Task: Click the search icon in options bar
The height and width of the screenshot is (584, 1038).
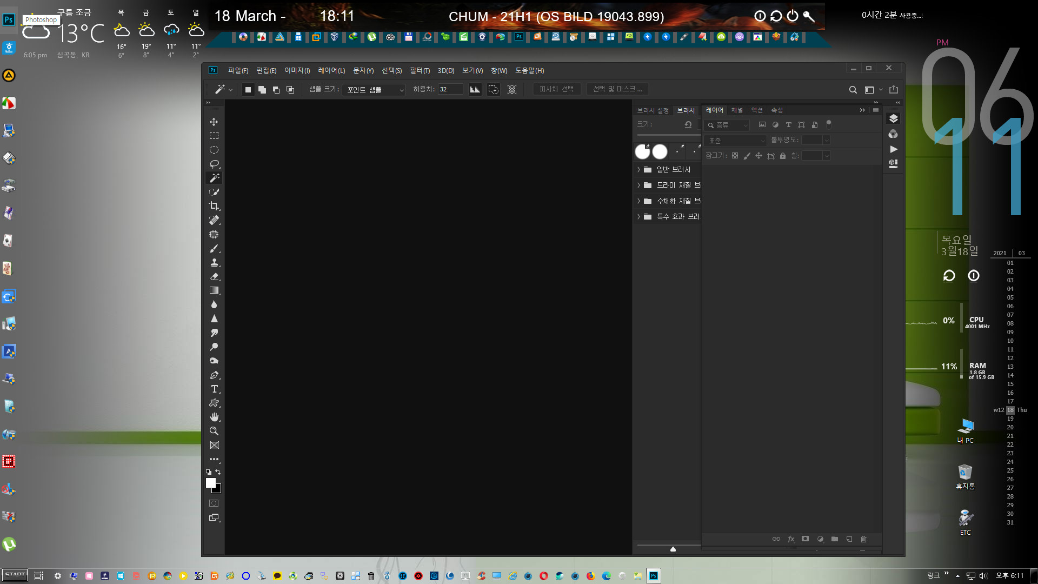Action: coord(853,90)
